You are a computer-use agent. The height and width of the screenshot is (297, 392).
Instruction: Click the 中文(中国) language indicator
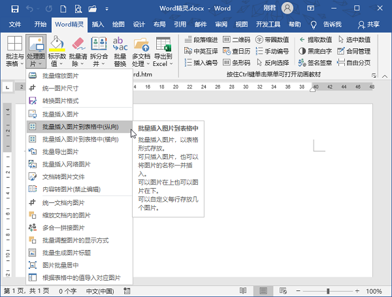tap(102, 290)
